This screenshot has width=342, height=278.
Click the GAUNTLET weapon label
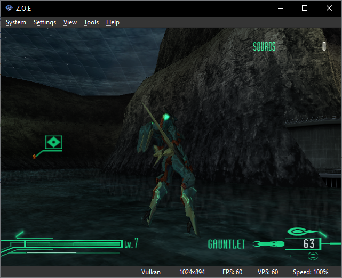click(227, 244)
